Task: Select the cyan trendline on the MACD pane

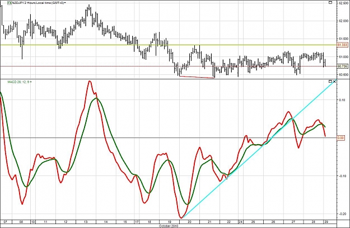Action: 259,149
